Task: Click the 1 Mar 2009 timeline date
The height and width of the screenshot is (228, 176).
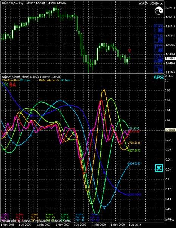Action: click(99, 225)
